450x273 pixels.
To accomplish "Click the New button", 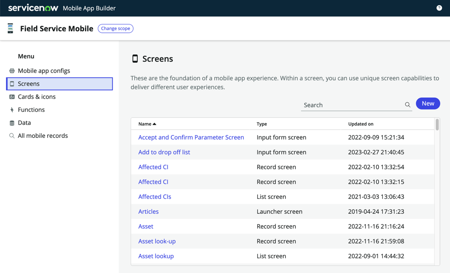I will point(428,103).
